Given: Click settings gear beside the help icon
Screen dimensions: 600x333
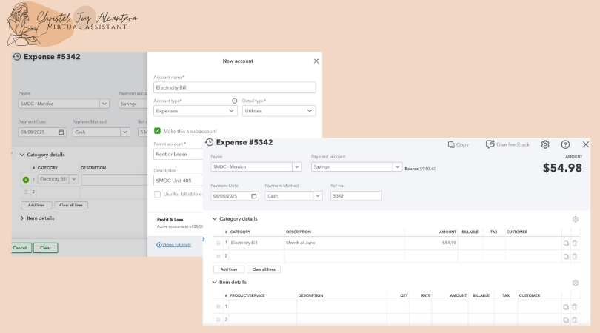Looking at the screenshot, I should (545, 144).
